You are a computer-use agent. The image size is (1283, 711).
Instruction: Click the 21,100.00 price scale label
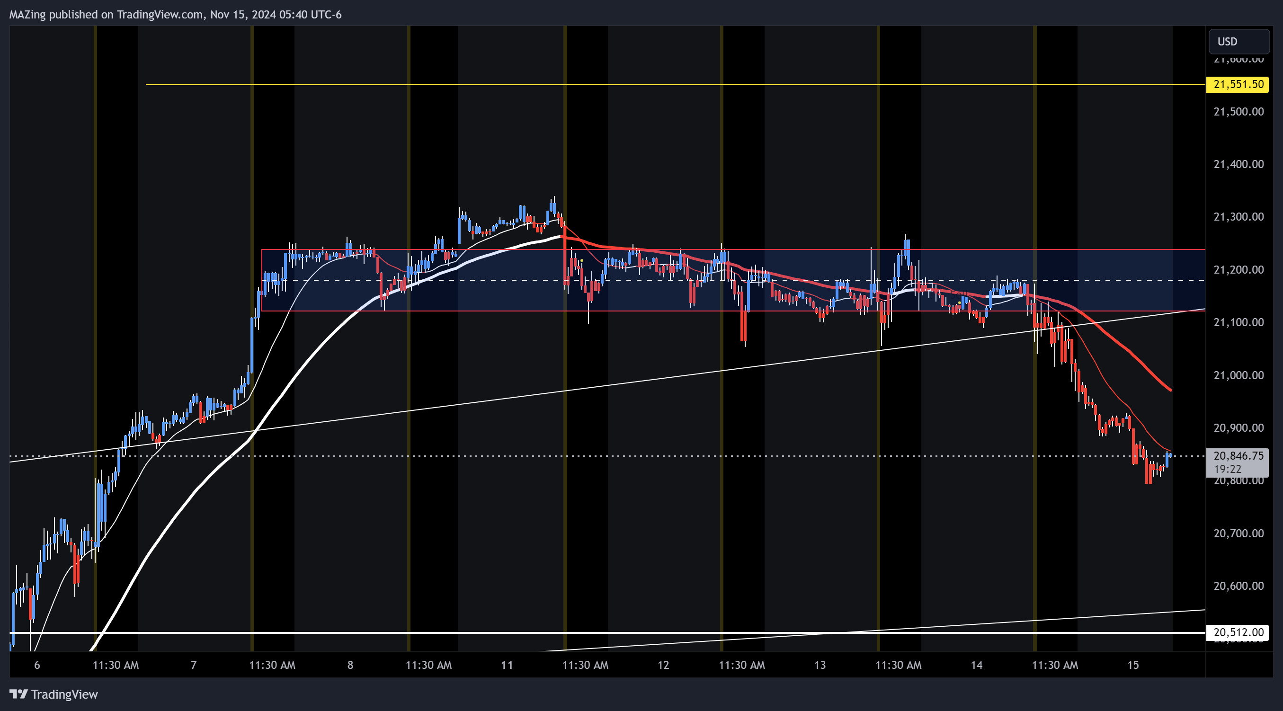point(1238,322)
